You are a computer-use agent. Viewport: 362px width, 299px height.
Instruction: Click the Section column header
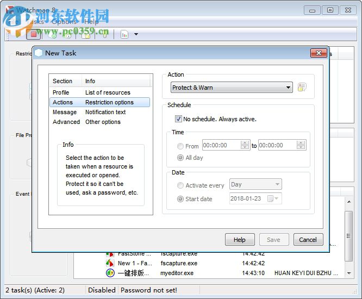point(66,81)
